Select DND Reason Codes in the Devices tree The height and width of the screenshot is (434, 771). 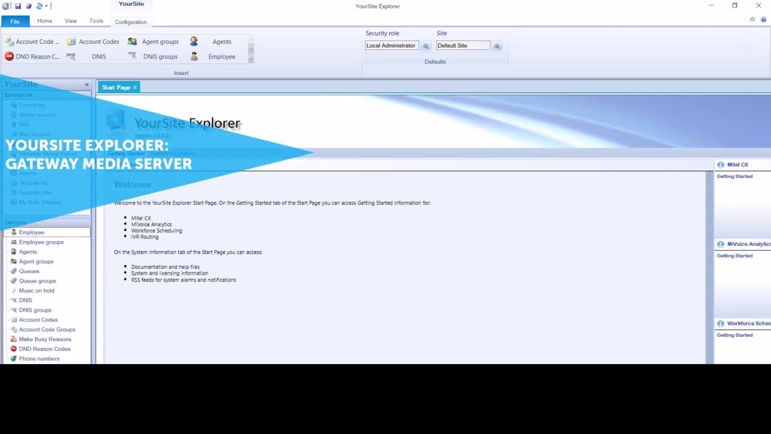[x=45, y=349]
